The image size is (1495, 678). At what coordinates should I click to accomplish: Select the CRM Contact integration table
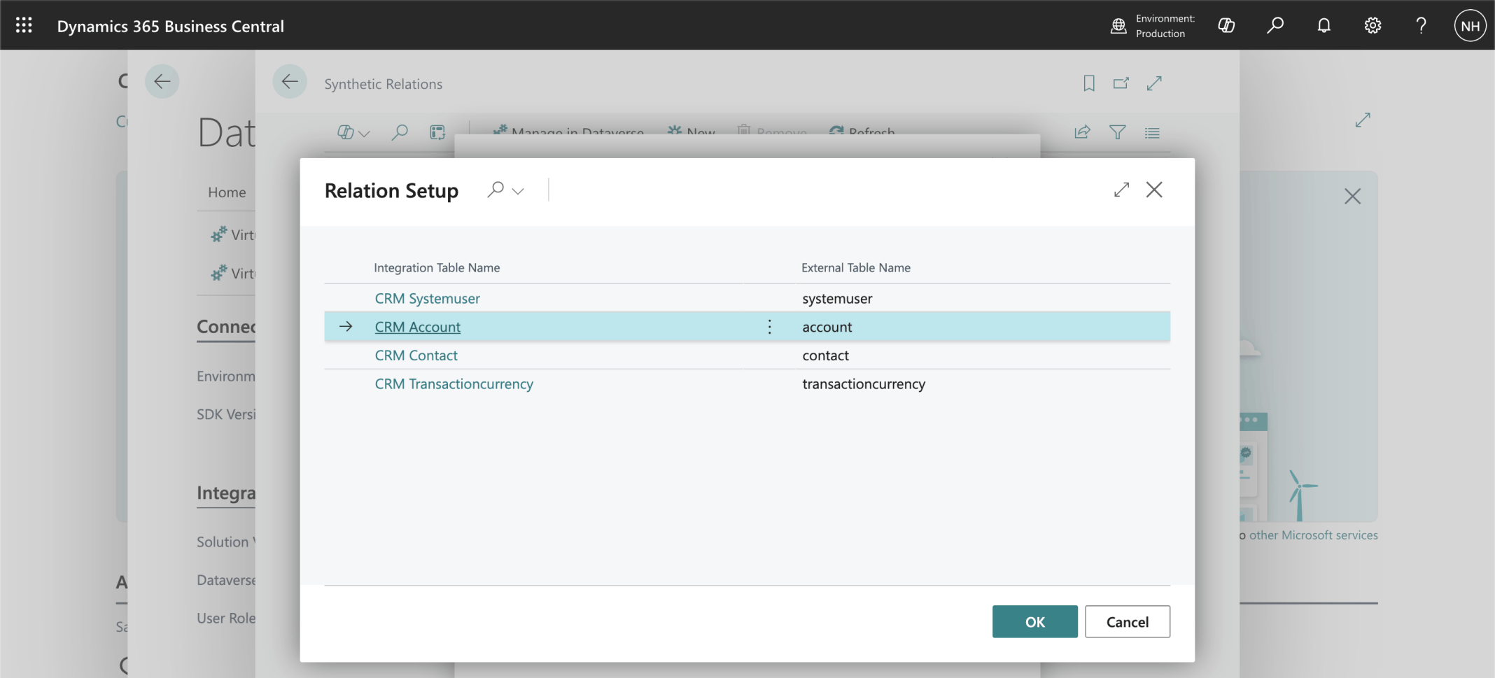(416, 355)
